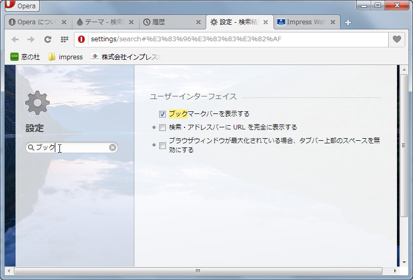413x280 pixels.
Task: Click the ユーザーインターフェイス section heading
Action: (193, 96)
